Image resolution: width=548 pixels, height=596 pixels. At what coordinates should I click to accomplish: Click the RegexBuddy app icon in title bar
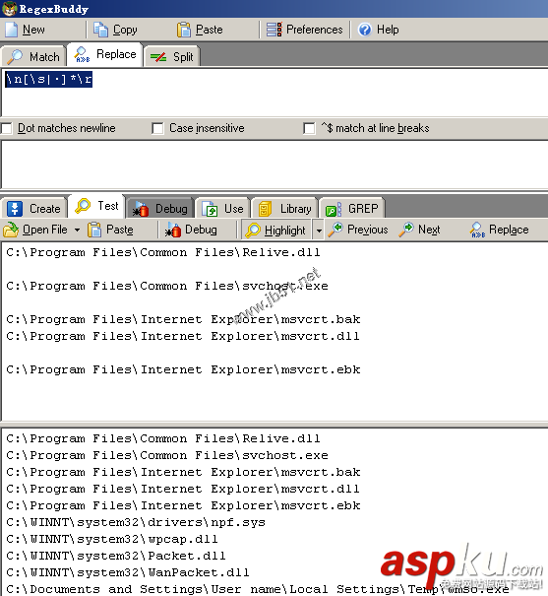9,8
